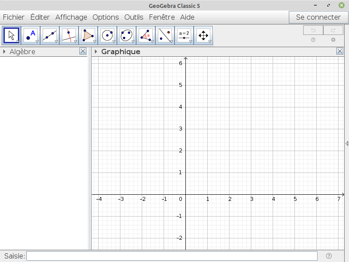Open Line tool dropdown triangle
The image size is (349, 262).
56,41
